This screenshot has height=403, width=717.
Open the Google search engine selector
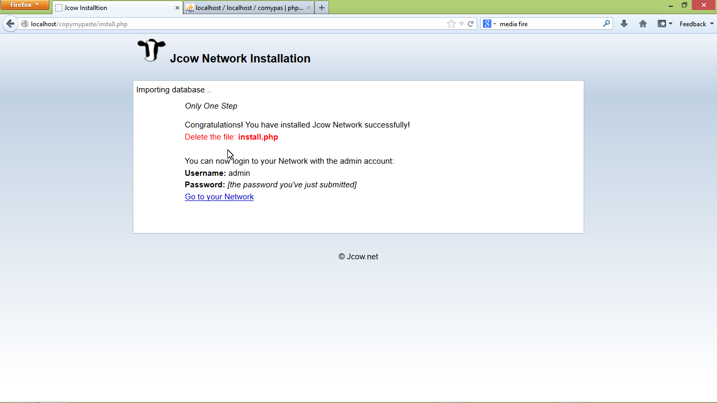(489, 24)
